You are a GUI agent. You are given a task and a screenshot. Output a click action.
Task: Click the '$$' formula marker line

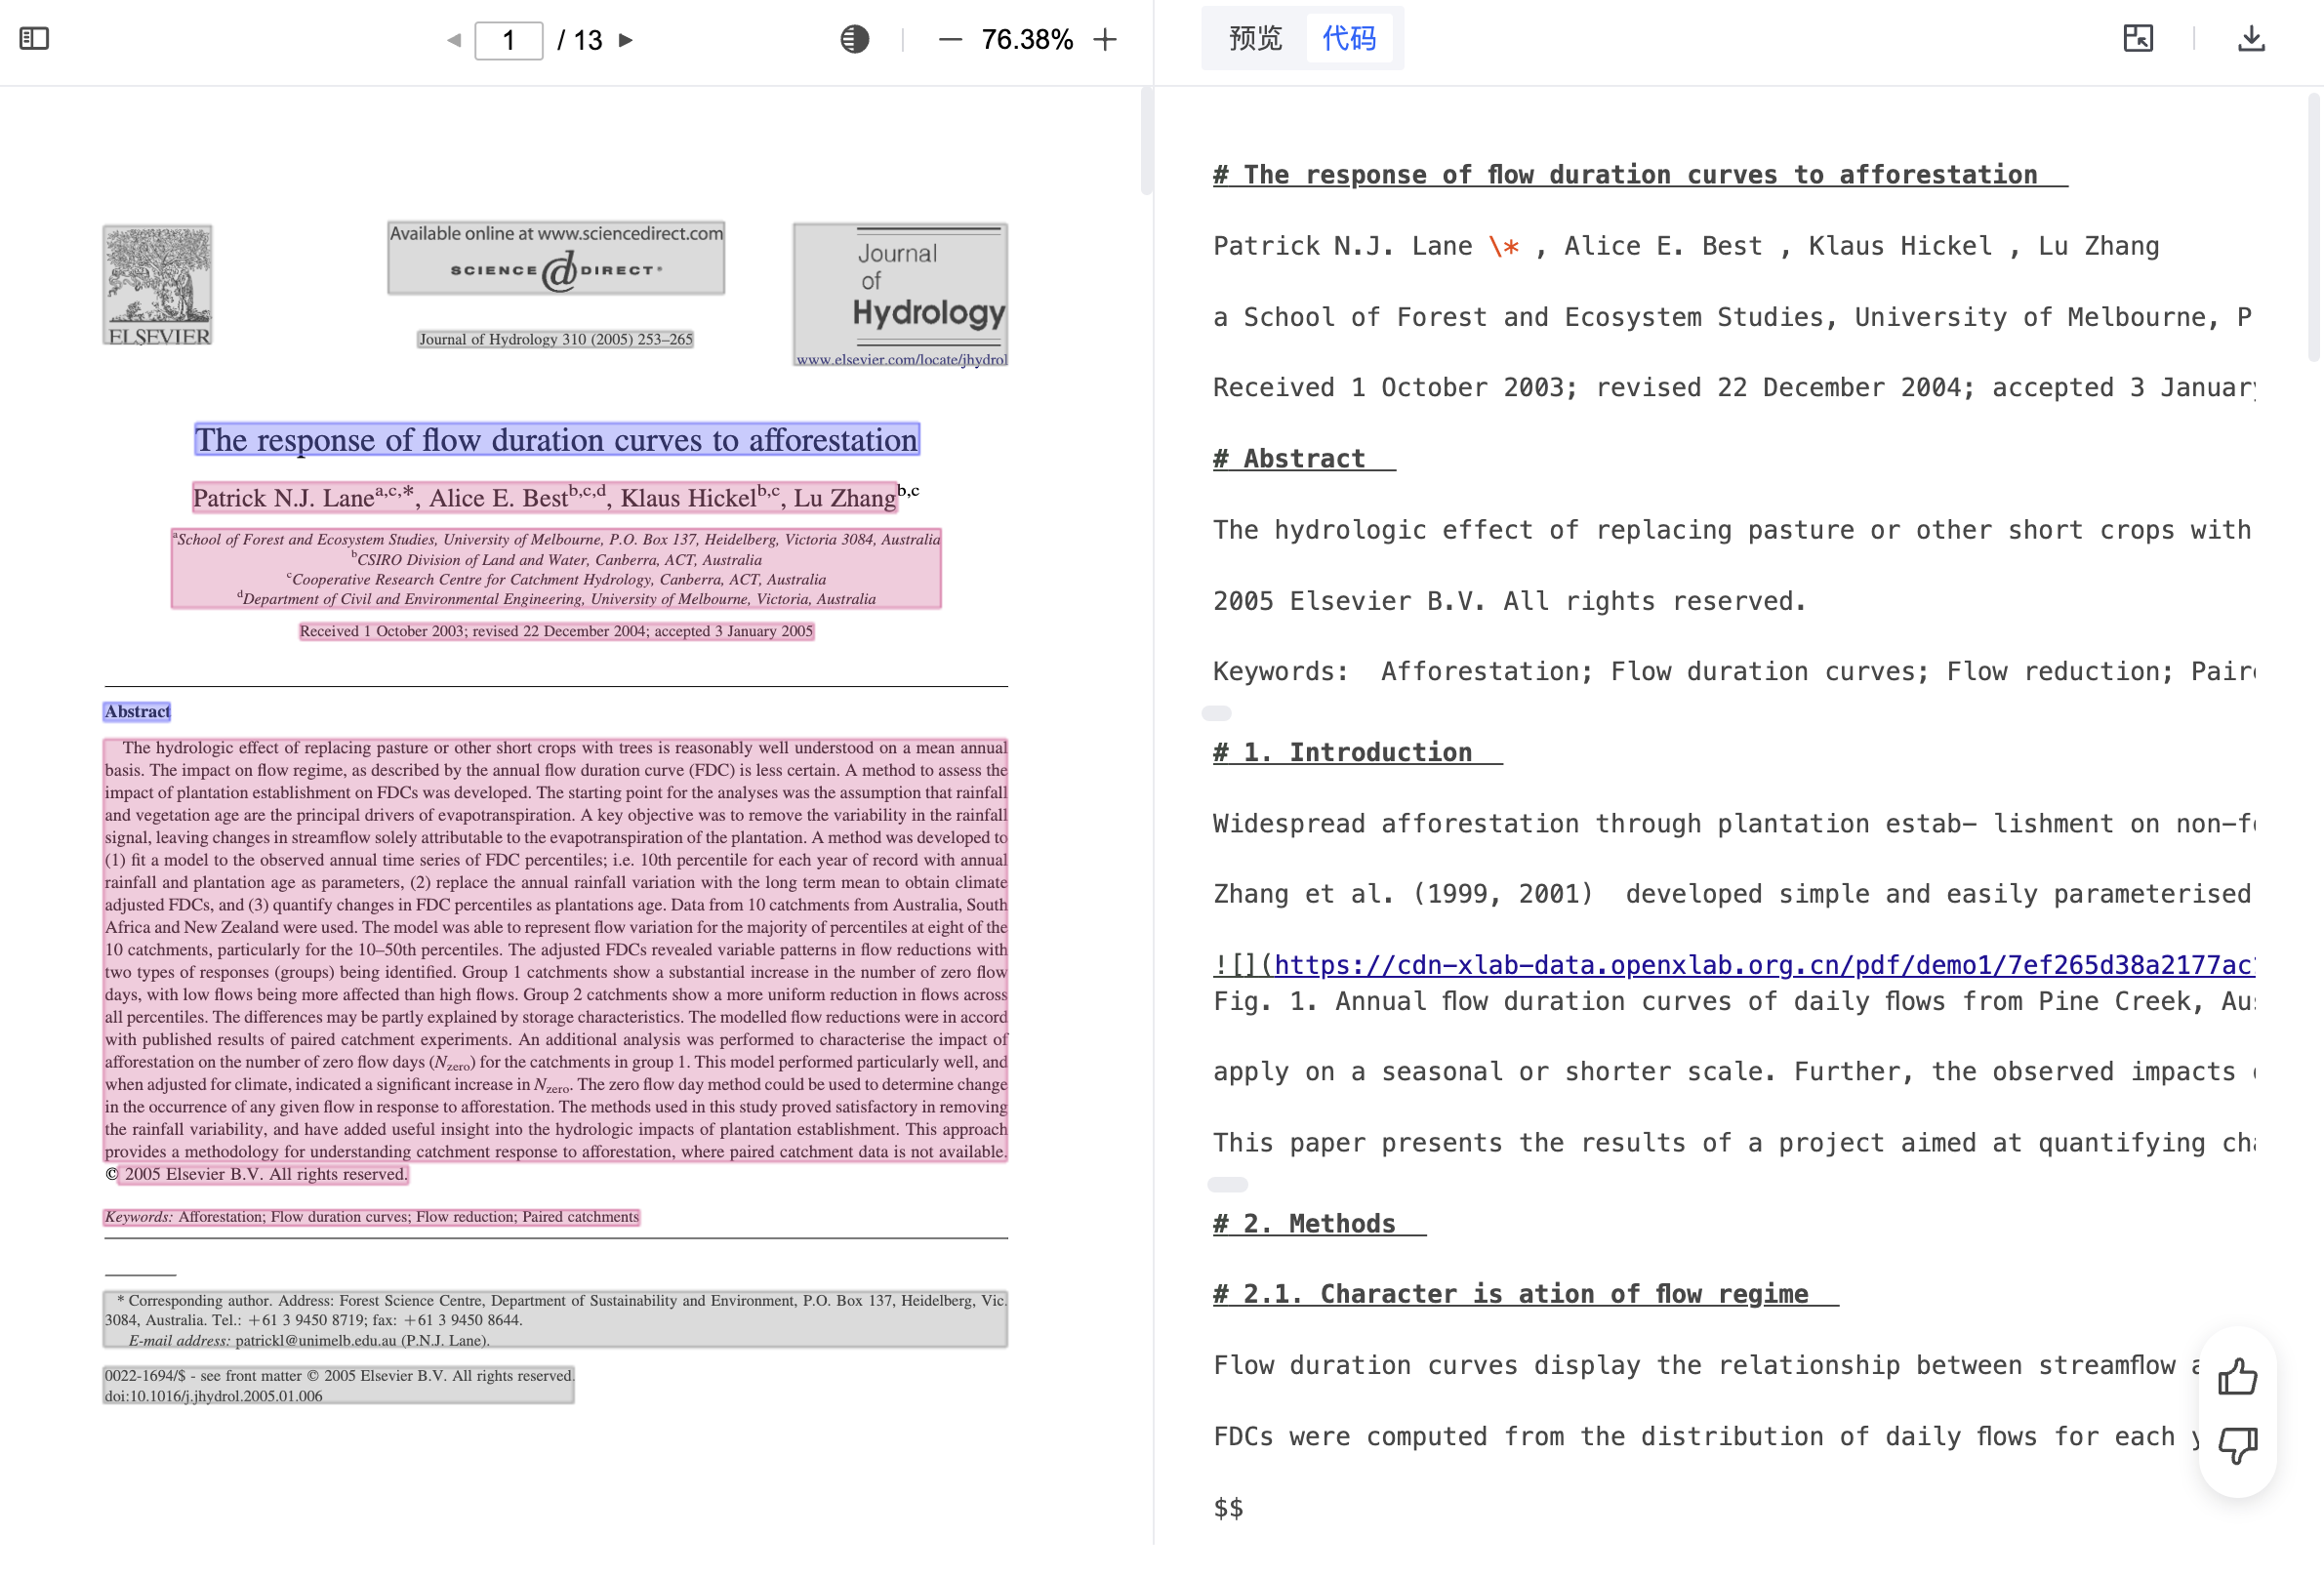[1228, 1508]
